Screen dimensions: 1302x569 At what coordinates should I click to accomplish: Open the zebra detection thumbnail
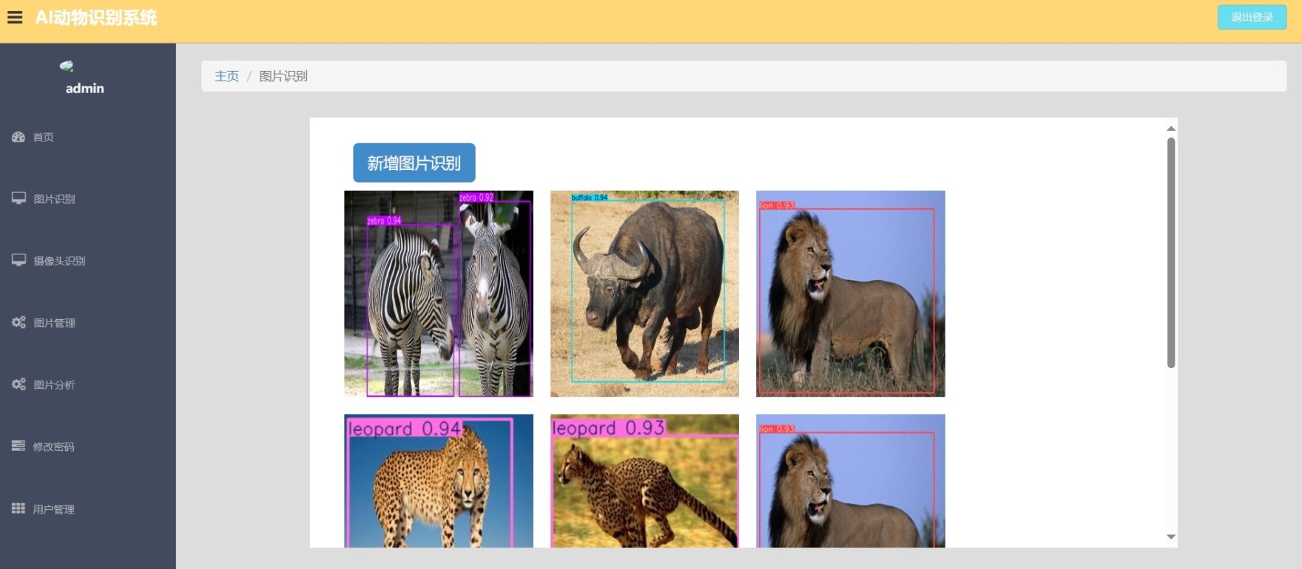[438, 293]
